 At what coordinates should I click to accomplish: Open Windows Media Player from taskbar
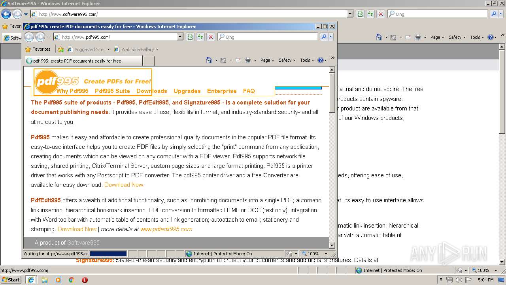click(x=58, y=280)
